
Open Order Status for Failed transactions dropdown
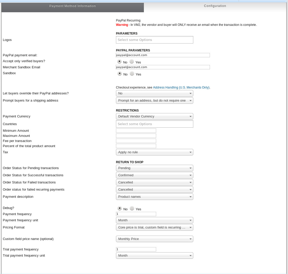tap(154, 182)
